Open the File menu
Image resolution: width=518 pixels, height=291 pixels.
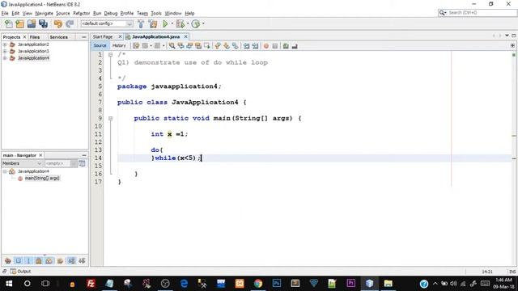tap(5, 14)
